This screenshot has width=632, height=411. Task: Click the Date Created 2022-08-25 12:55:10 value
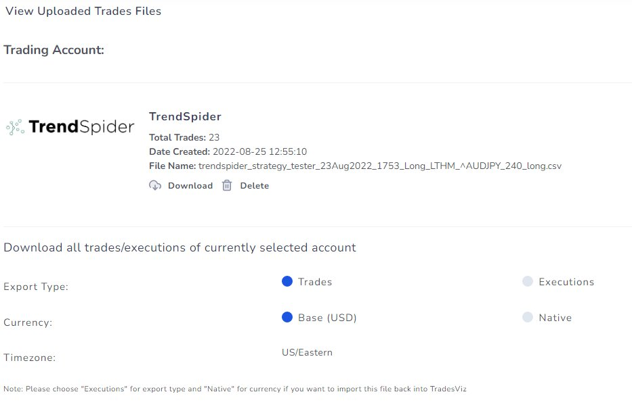click(x=259, y=151)
